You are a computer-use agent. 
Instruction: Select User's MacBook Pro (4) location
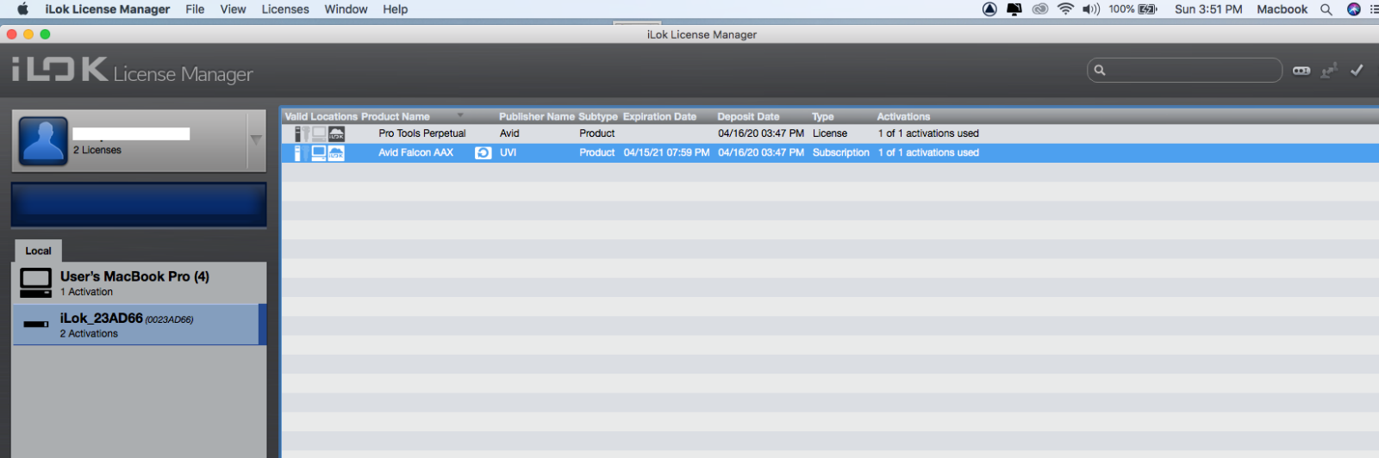[x=140, y=282]
